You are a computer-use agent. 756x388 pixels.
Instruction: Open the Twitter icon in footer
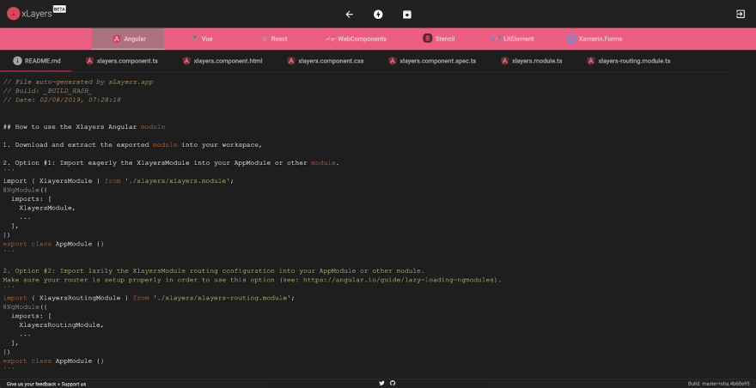tap(381, 383)
